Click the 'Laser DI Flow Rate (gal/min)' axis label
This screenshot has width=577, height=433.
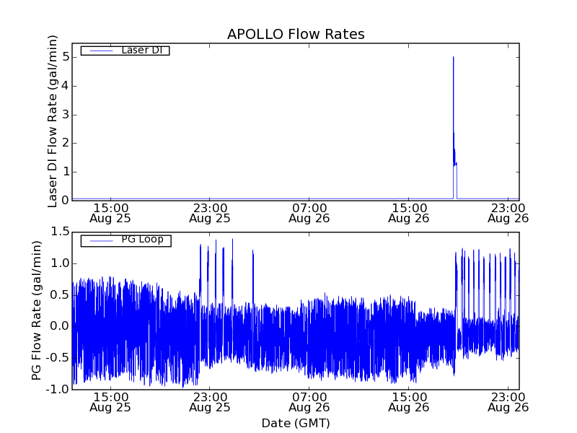click(53, 121)
